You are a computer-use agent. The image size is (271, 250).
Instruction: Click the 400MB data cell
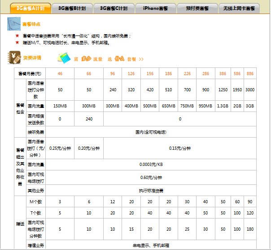click(x=131, y=106)
